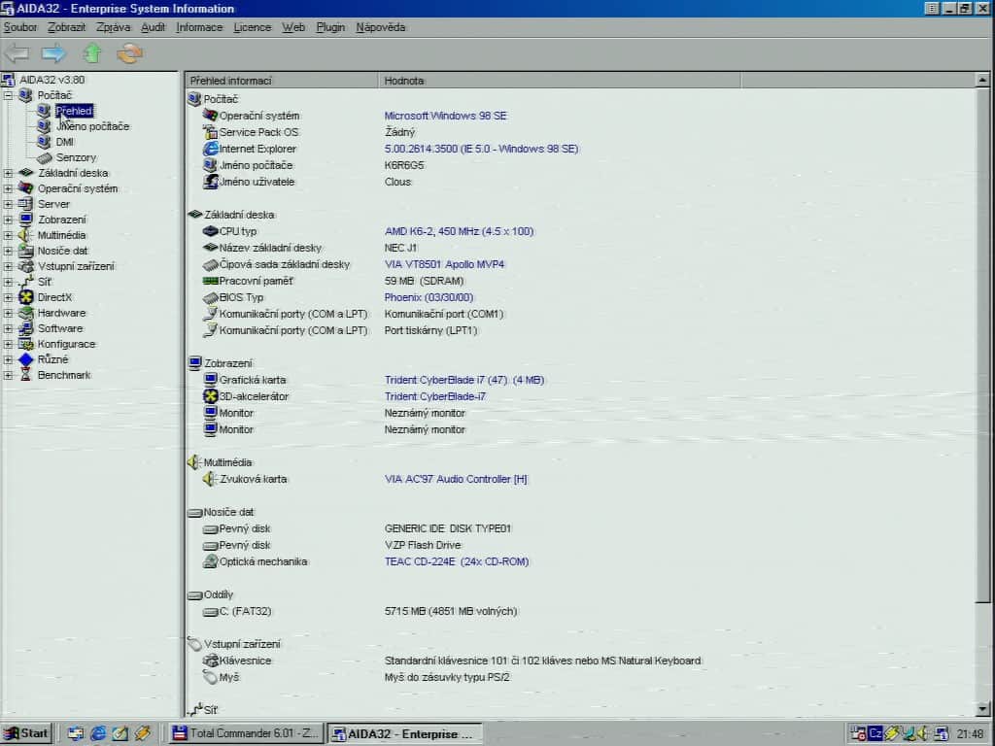Expand the Vstupní zařízení tree node
This screenshot has width=995, height=746.
8,266
